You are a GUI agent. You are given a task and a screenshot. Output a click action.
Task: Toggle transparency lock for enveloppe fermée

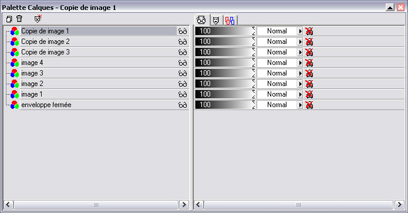click(x=309, y=105)
